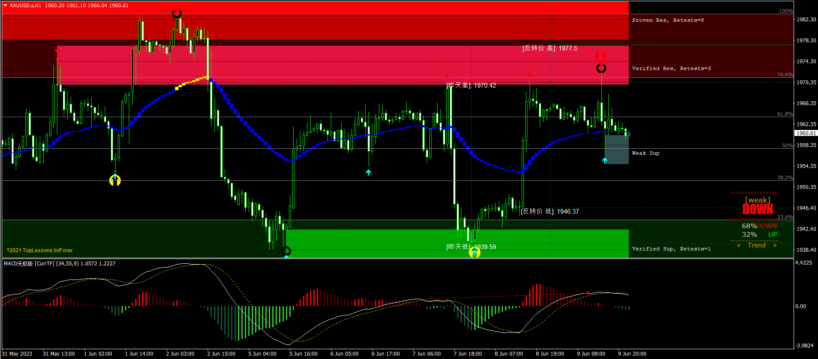Click the Verified Res, Retests=3 label
This screenshot has width=818, height=359.
click(671, 68)
